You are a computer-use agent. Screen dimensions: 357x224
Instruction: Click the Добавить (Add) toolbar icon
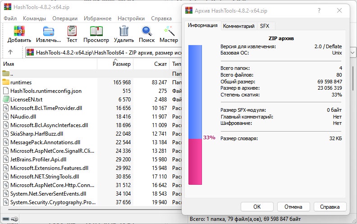(19, 31)
